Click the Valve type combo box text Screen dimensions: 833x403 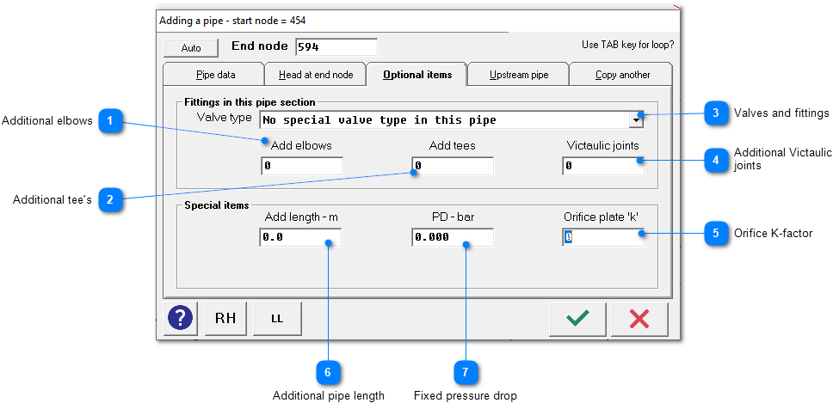pyautogui.click(x=444, y=120)
